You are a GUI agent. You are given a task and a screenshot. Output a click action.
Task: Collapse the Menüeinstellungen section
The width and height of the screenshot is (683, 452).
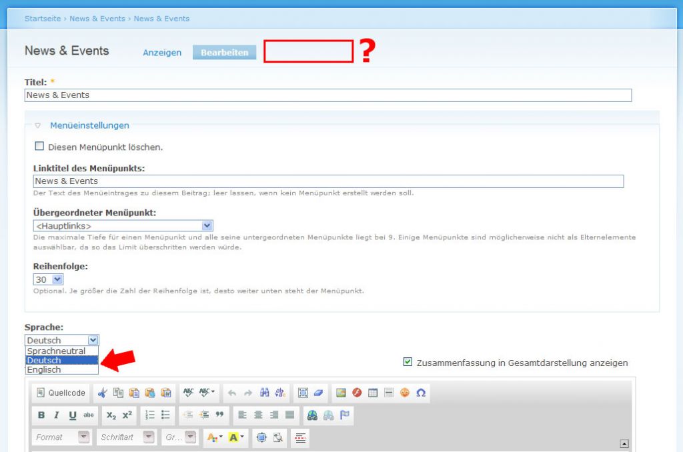89,125
